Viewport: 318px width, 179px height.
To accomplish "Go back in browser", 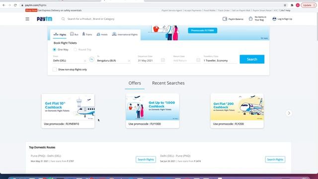I will pos(4,5).
